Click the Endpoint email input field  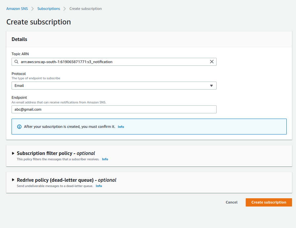pyautogui.click(x=114, y=109)
